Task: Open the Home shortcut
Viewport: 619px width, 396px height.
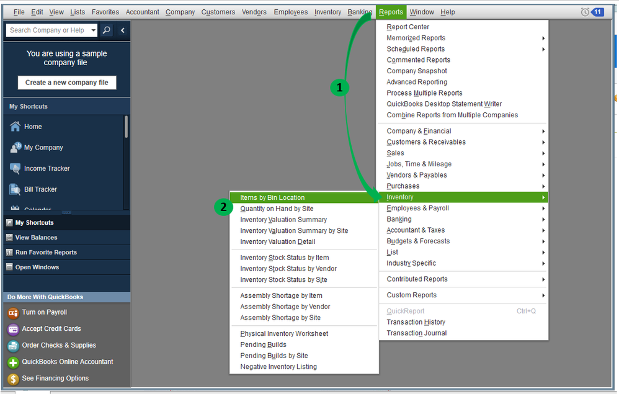Action: point(33,127)
